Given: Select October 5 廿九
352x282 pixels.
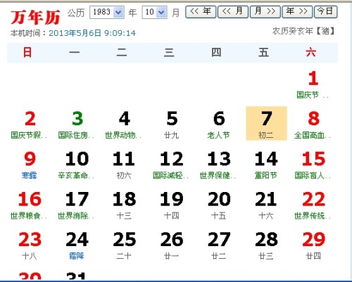Looking at the screenshot, I should (172, 125).
